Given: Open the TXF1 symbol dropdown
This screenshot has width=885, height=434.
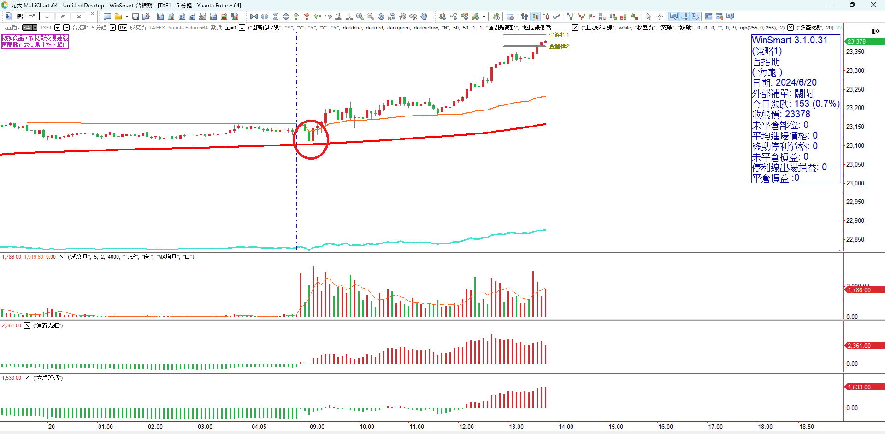Looking at the screenshot, I should tap(58, 28).
